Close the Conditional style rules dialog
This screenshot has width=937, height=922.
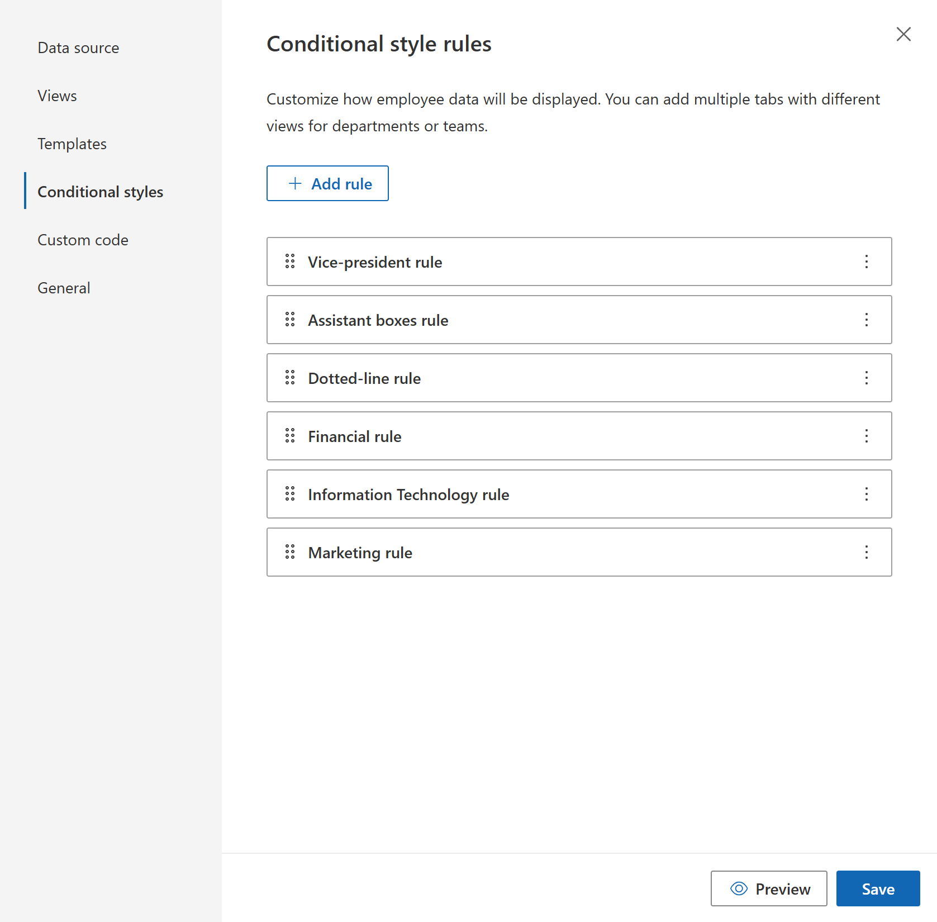coord(903,34)
